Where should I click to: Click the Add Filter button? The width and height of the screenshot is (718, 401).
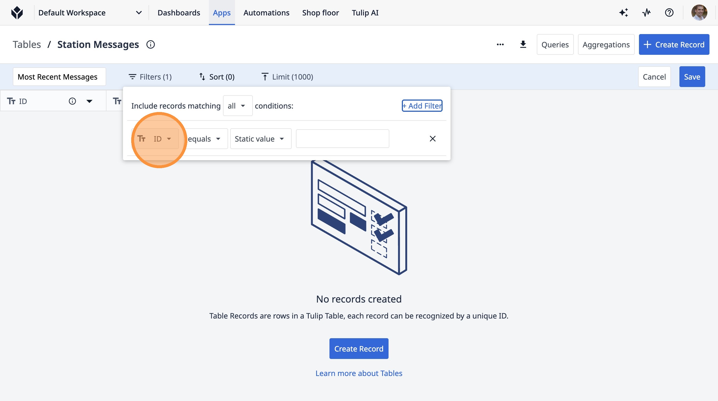pos(422,106)
